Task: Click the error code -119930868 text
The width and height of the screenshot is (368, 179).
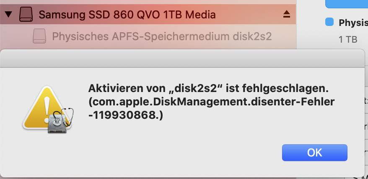Action: (x=125, y=116)
